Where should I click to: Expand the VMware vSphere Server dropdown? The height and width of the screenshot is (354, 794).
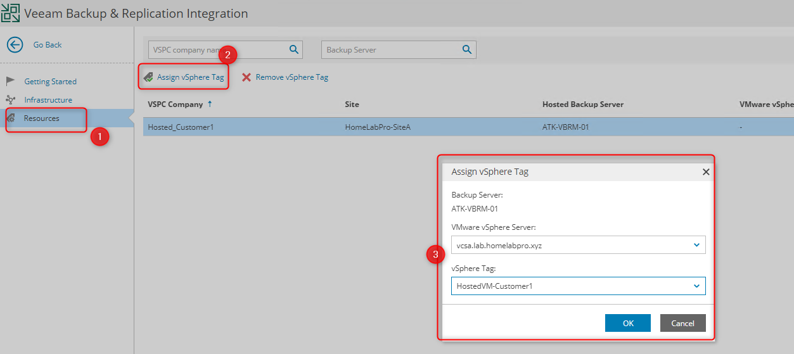(696, 245)
